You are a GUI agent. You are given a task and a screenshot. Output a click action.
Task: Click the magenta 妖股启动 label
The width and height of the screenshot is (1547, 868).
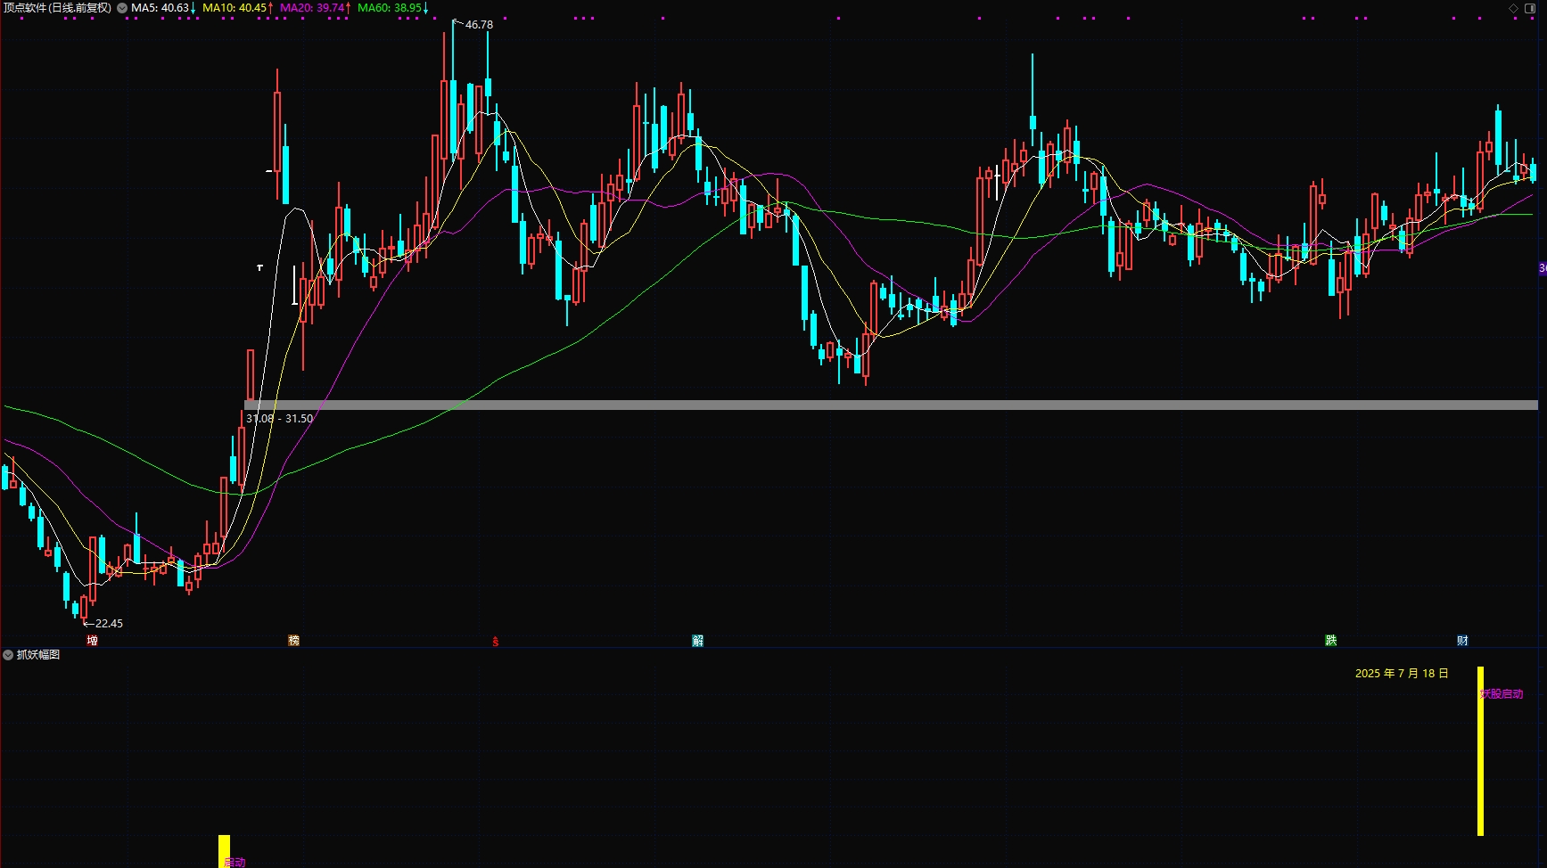[x=1502, y=694]
